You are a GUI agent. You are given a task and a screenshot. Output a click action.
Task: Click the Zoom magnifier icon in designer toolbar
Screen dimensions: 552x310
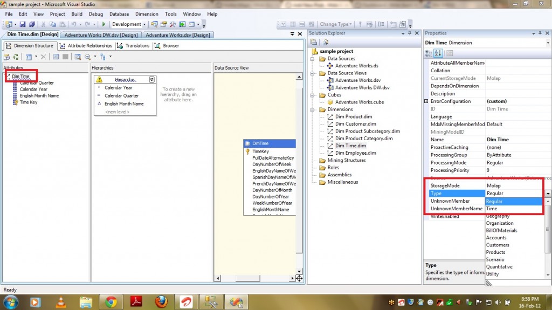click(87, 57)
